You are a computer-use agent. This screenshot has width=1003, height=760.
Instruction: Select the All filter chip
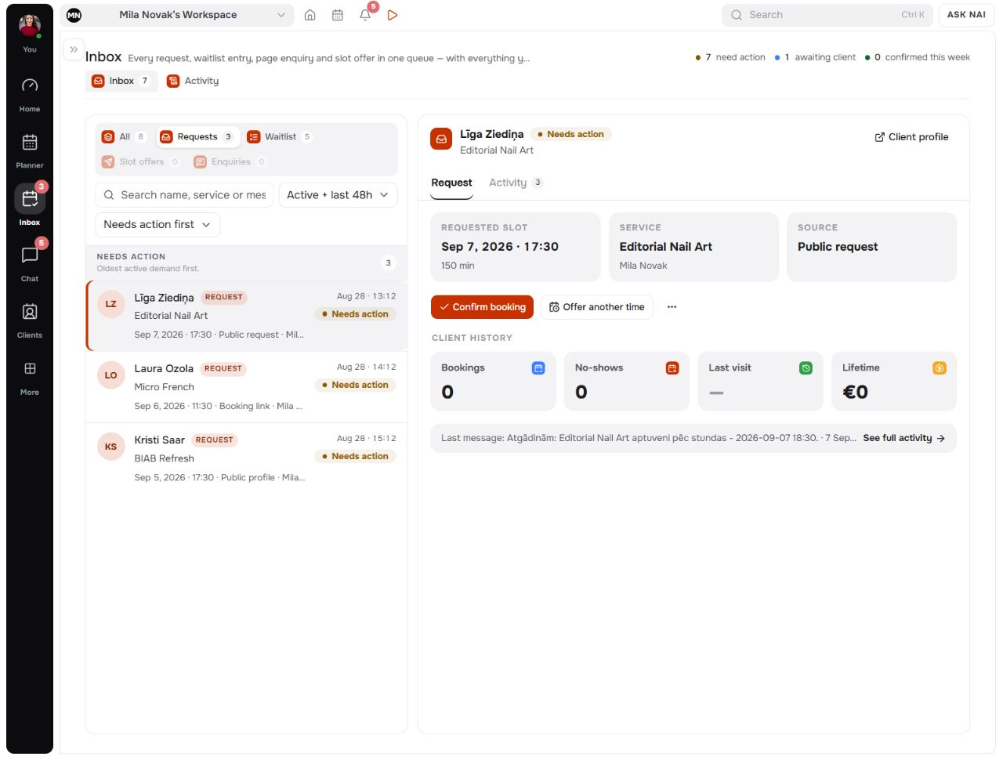[x=124, y=137]
